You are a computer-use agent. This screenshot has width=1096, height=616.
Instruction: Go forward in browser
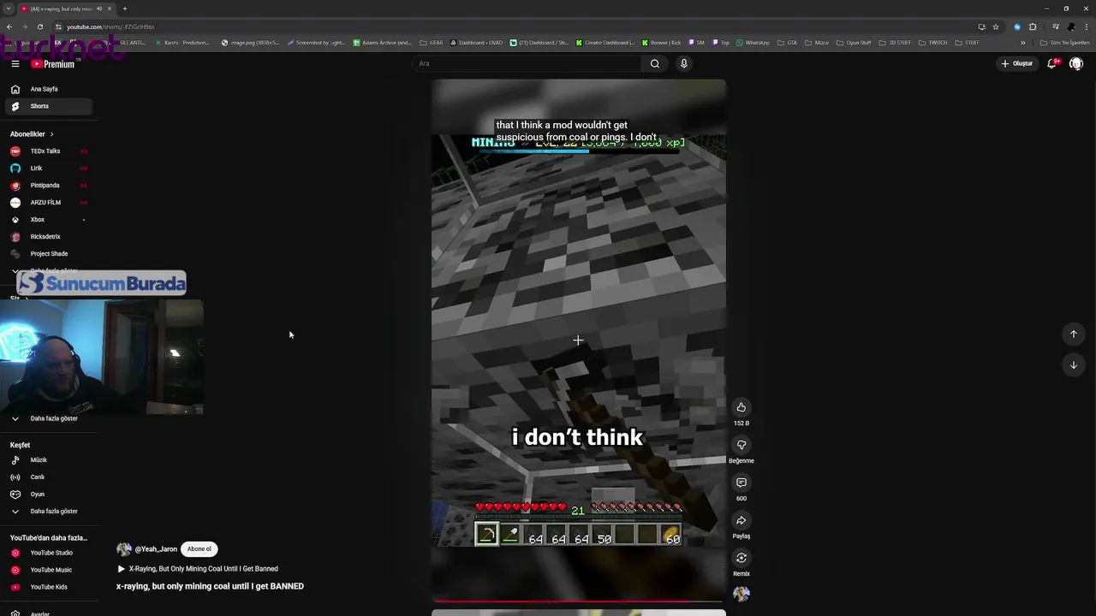point(24,27)
